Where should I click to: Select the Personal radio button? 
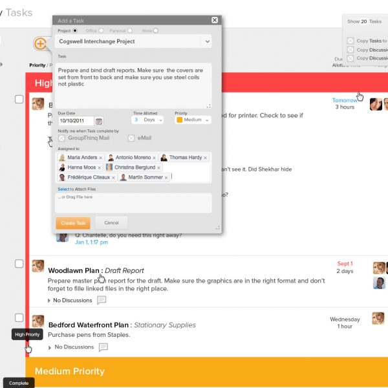click(x=130, y=30)
